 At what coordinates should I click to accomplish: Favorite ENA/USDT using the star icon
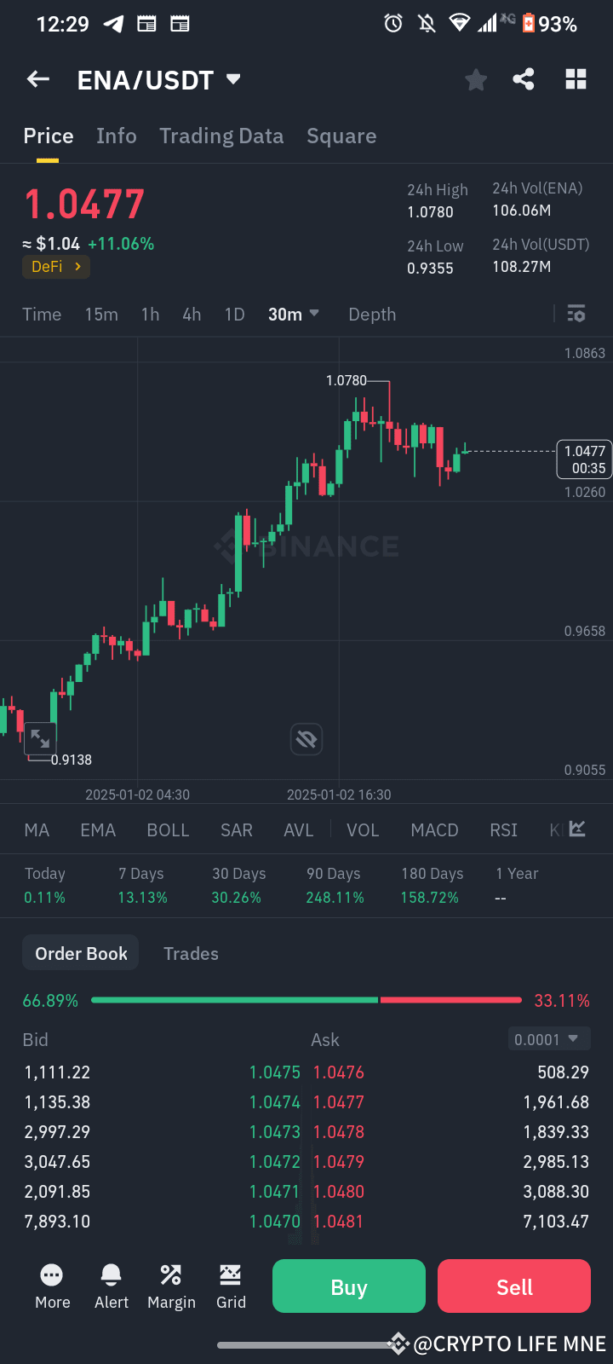(475, 78)
